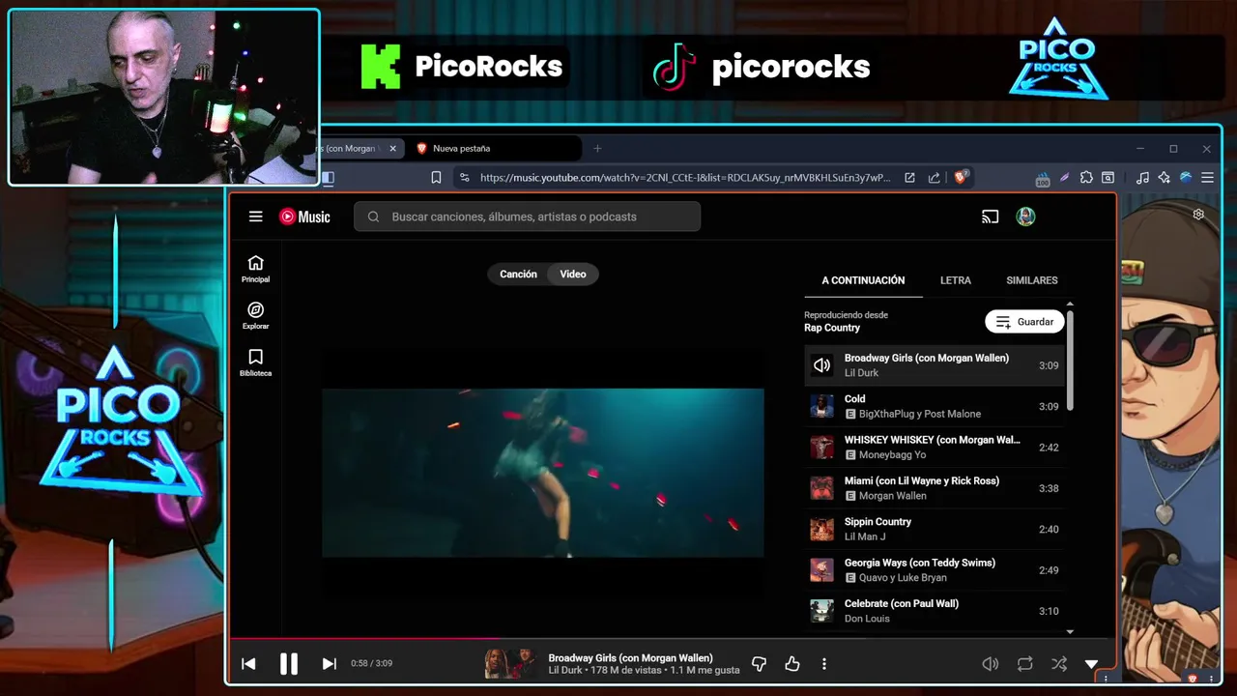Click the music video playback area

(x=543, y=473)
